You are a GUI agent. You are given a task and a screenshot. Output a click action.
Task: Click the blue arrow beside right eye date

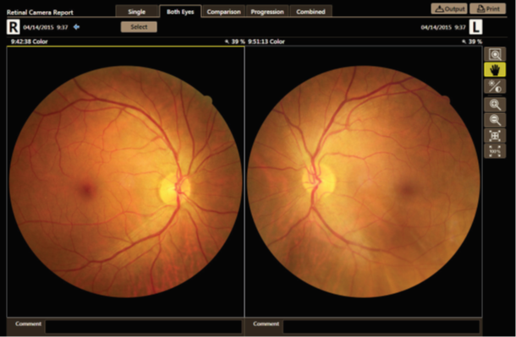coord(76,27)
